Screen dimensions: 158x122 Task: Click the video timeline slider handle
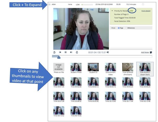[x=59, y=57]
